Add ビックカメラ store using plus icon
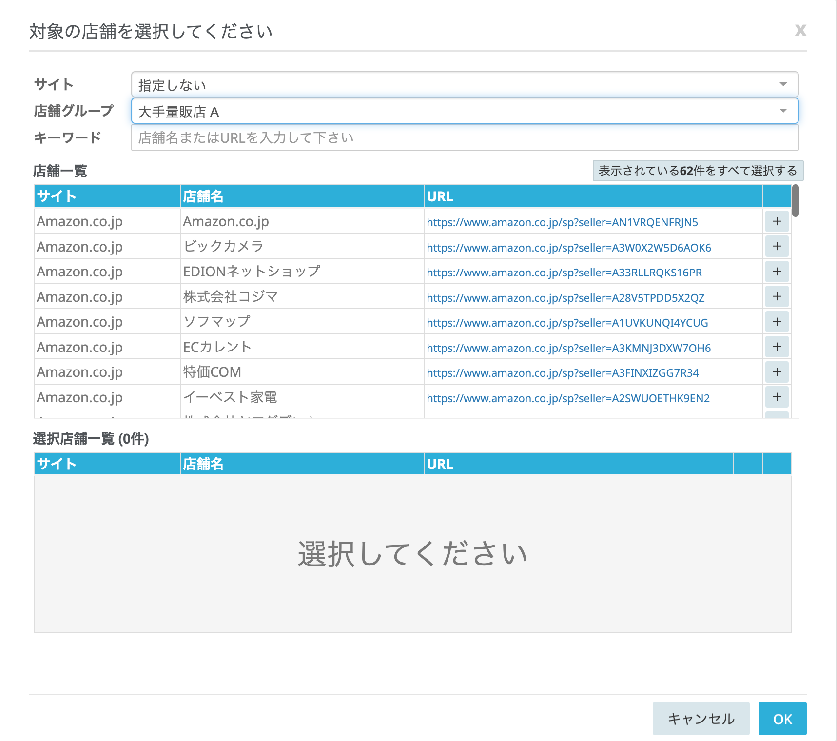This screenshot has height=741, width=837. [777, 247]
